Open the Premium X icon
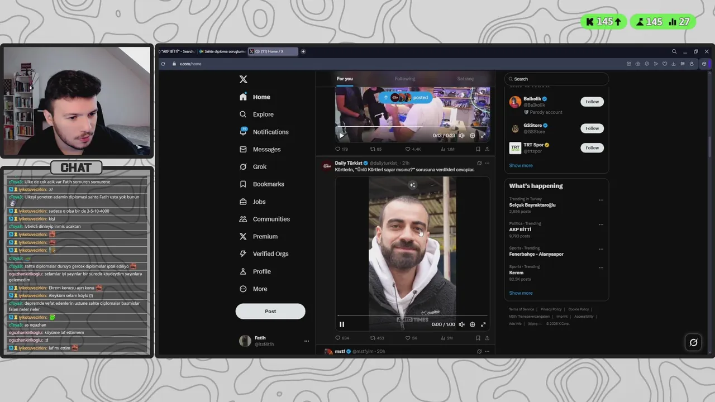 [243, 236]
